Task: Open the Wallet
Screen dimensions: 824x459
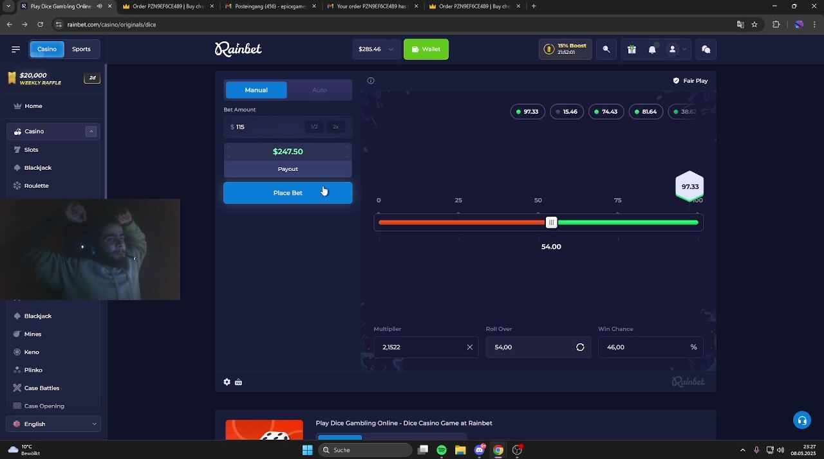Action: pos(426,50)
